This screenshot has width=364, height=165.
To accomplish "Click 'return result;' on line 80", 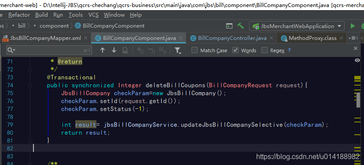I will click(85, 133).
